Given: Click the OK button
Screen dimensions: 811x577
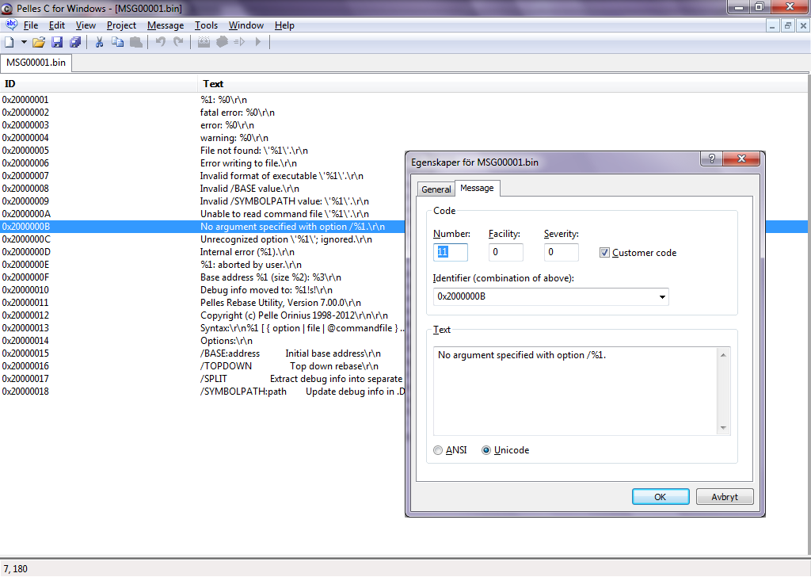Looking at the screenshot, I should click(x=661, y=497).
